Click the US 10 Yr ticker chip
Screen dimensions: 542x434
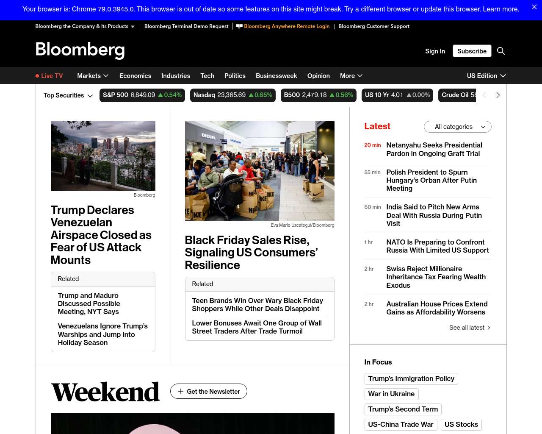[398, 95]
